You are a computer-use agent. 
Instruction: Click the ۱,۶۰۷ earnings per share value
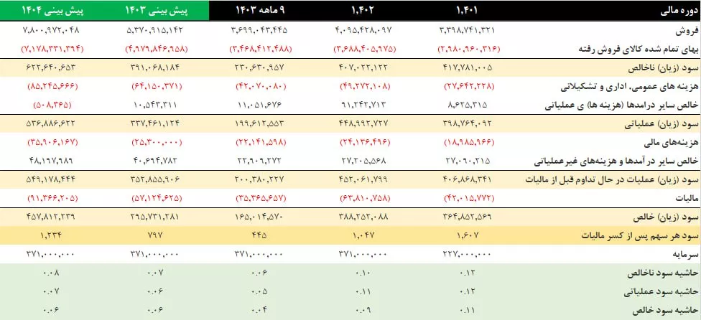470,235
